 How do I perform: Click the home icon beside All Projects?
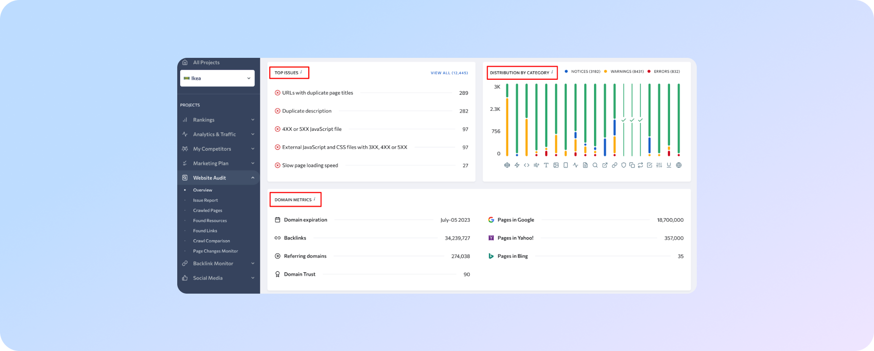tap(185, 63)
